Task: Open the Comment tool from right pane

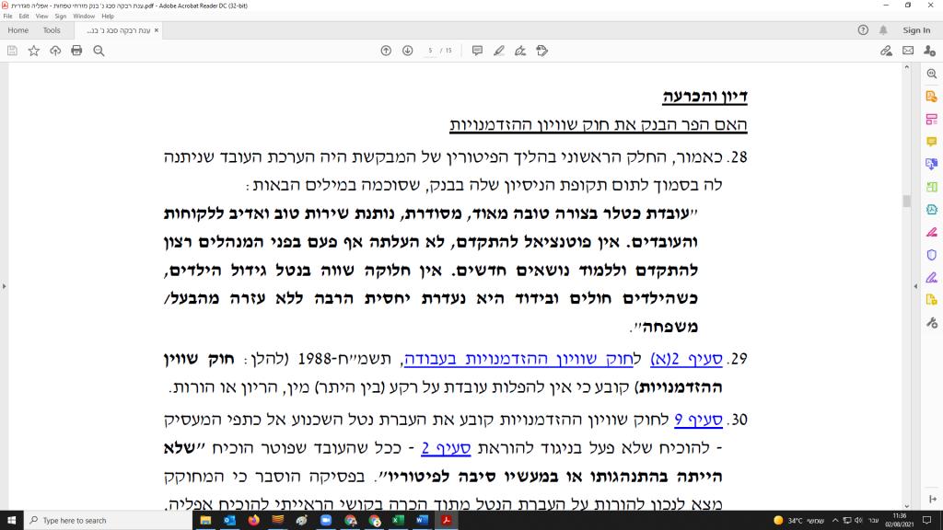Action: coord(929,143)
